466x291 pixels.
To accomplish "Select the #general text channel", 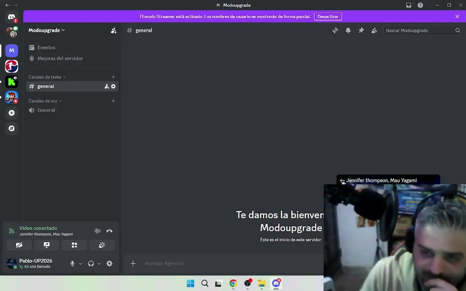I will coord(72,86).
